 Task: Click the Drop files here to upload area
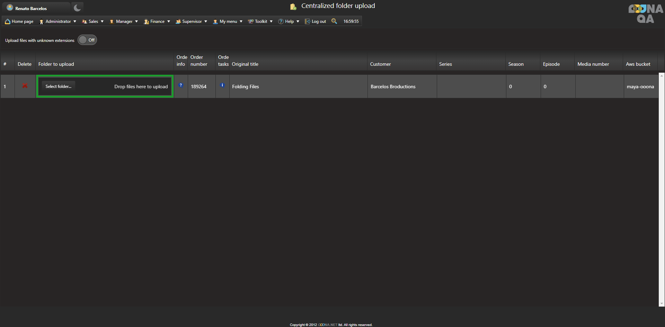(141, 87)
